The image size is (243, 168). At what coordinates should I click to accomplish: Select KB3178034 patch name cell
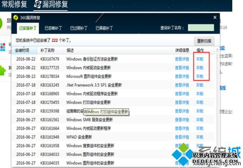click(50, 77)
